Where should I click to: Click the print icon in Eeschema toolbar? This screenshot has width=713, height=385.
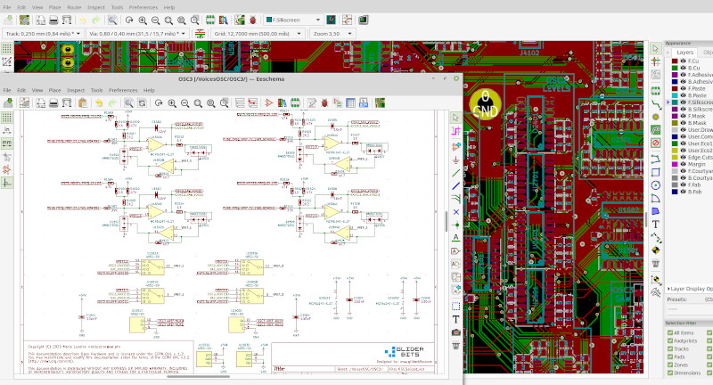(53, 102)
